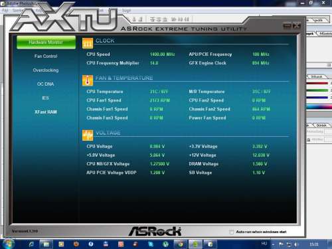Select the CPU Speed 1400.00 MHz value
This screenshot has width=332, height=249.
(x=162, y=54)
